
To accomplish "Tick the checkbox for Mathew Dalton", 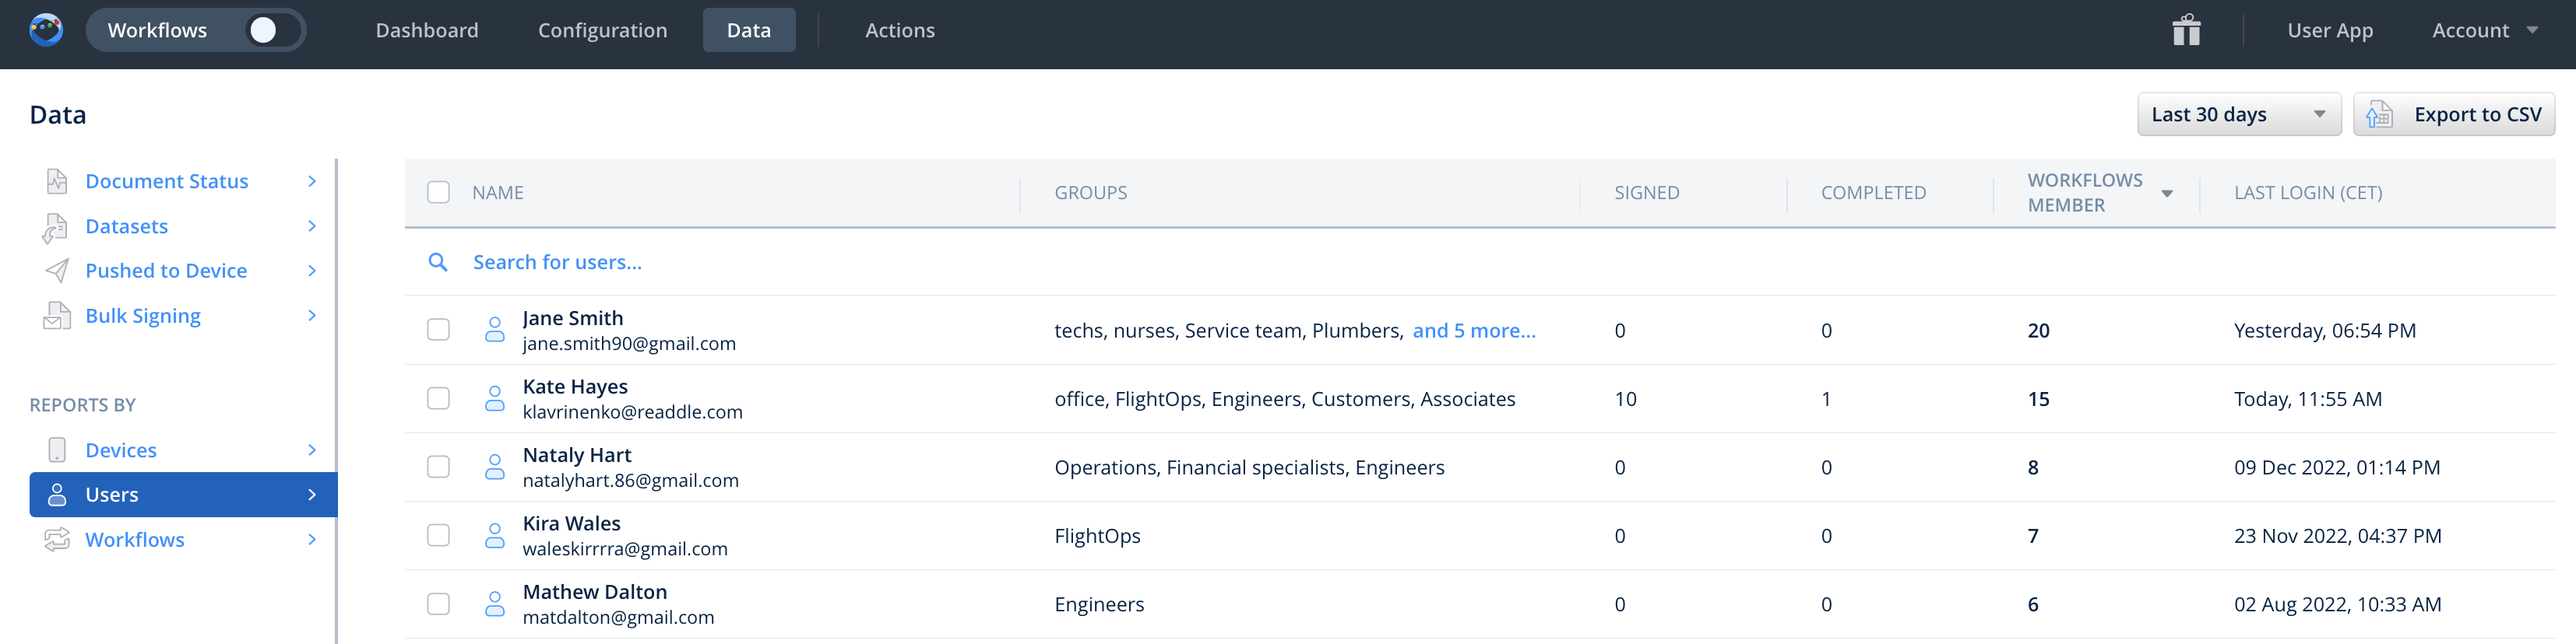I will click(x=438, y=604).
